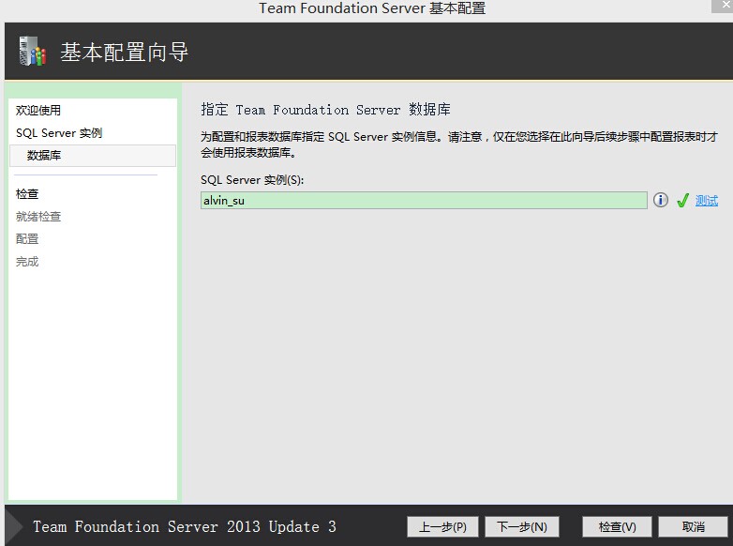This screenshot has height=546, width=733.
Task: Select the SQL Server 实例 step in sidebar
Action: point(59,133)
